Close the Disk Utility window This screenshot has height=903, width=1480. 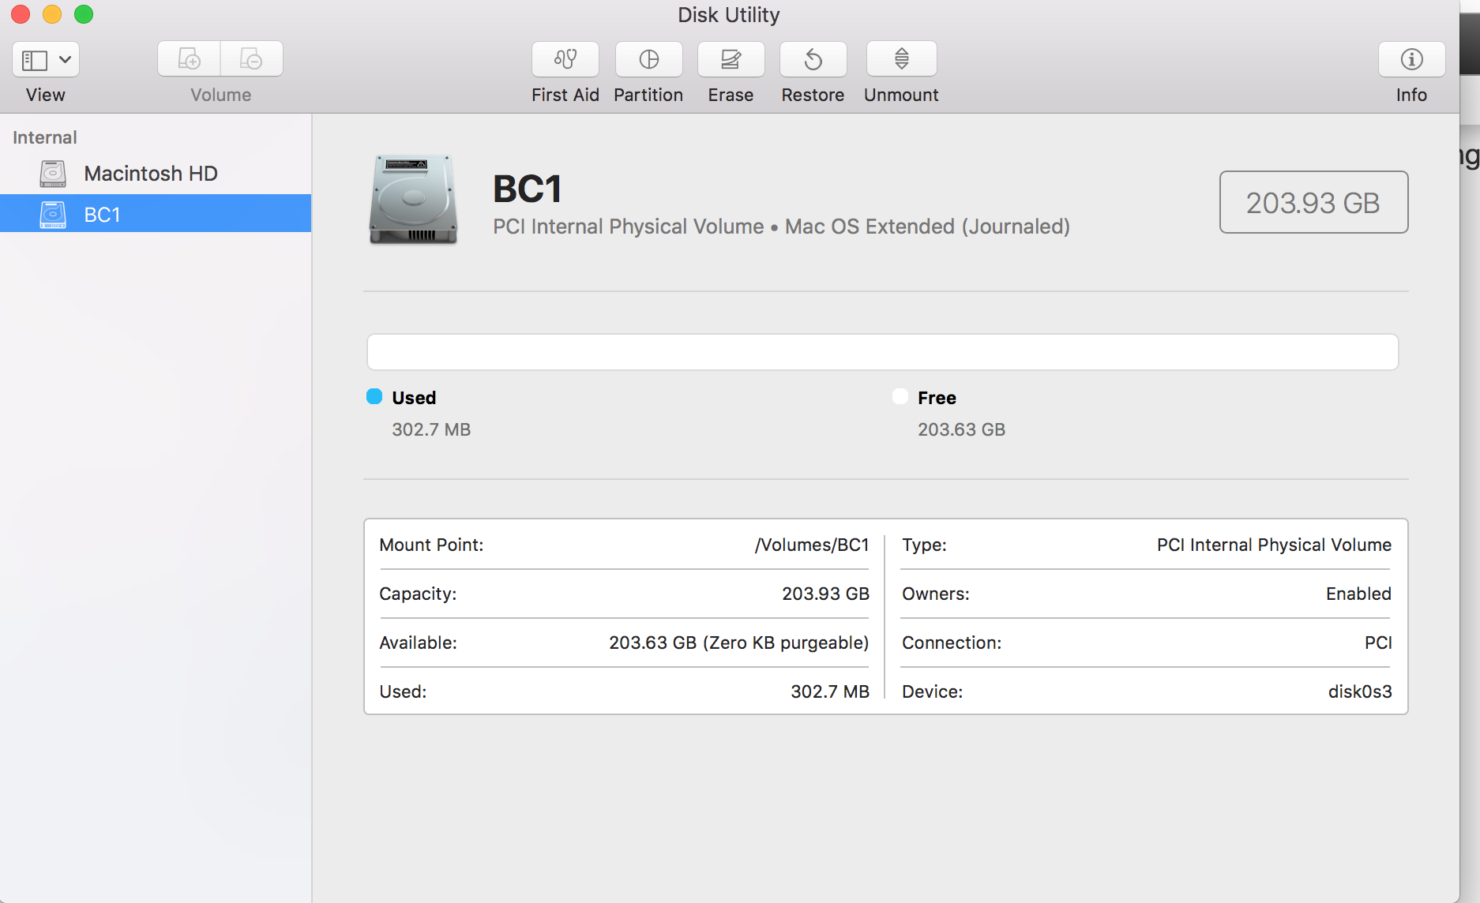(x=21, y=14)
